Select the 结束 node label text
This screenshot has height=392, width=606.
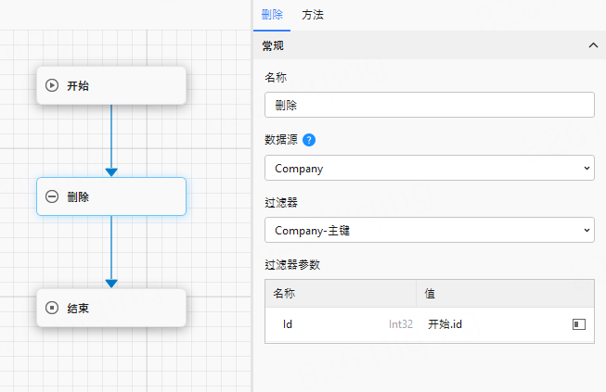click(x=78, y=307)
